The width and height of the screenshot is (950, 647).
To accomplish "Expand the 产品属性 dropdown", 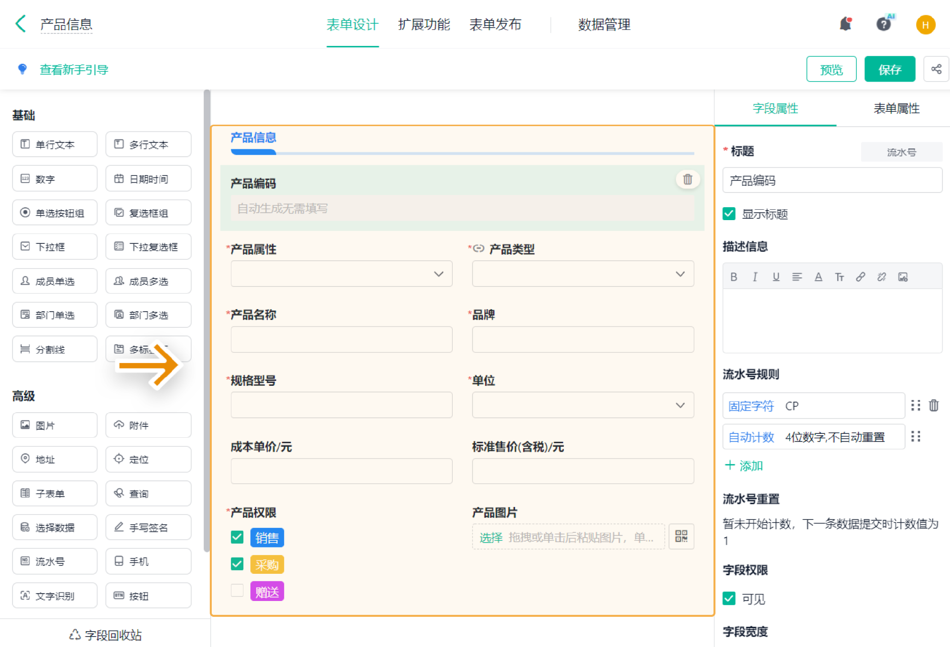I will [x=341, y=274].
